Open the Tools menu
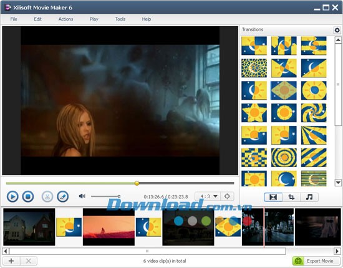The height and width of the screenshot is (268, 343). click(120, 19)
